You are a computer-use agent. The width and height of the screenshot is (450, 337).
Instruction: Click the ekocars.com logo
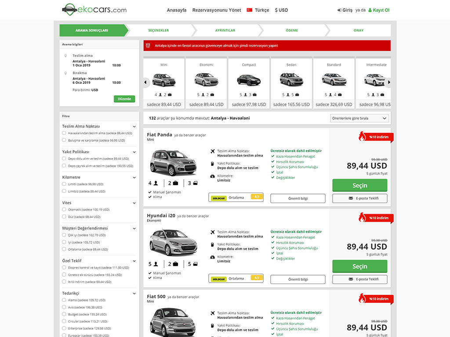[94, 10]
